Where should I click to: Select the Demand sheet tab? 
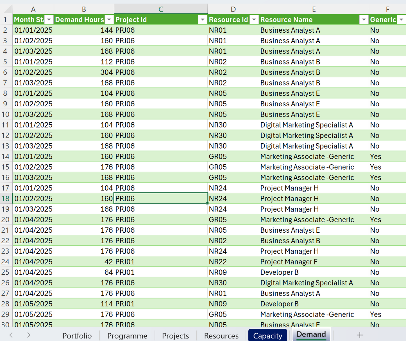coord(311,334)
